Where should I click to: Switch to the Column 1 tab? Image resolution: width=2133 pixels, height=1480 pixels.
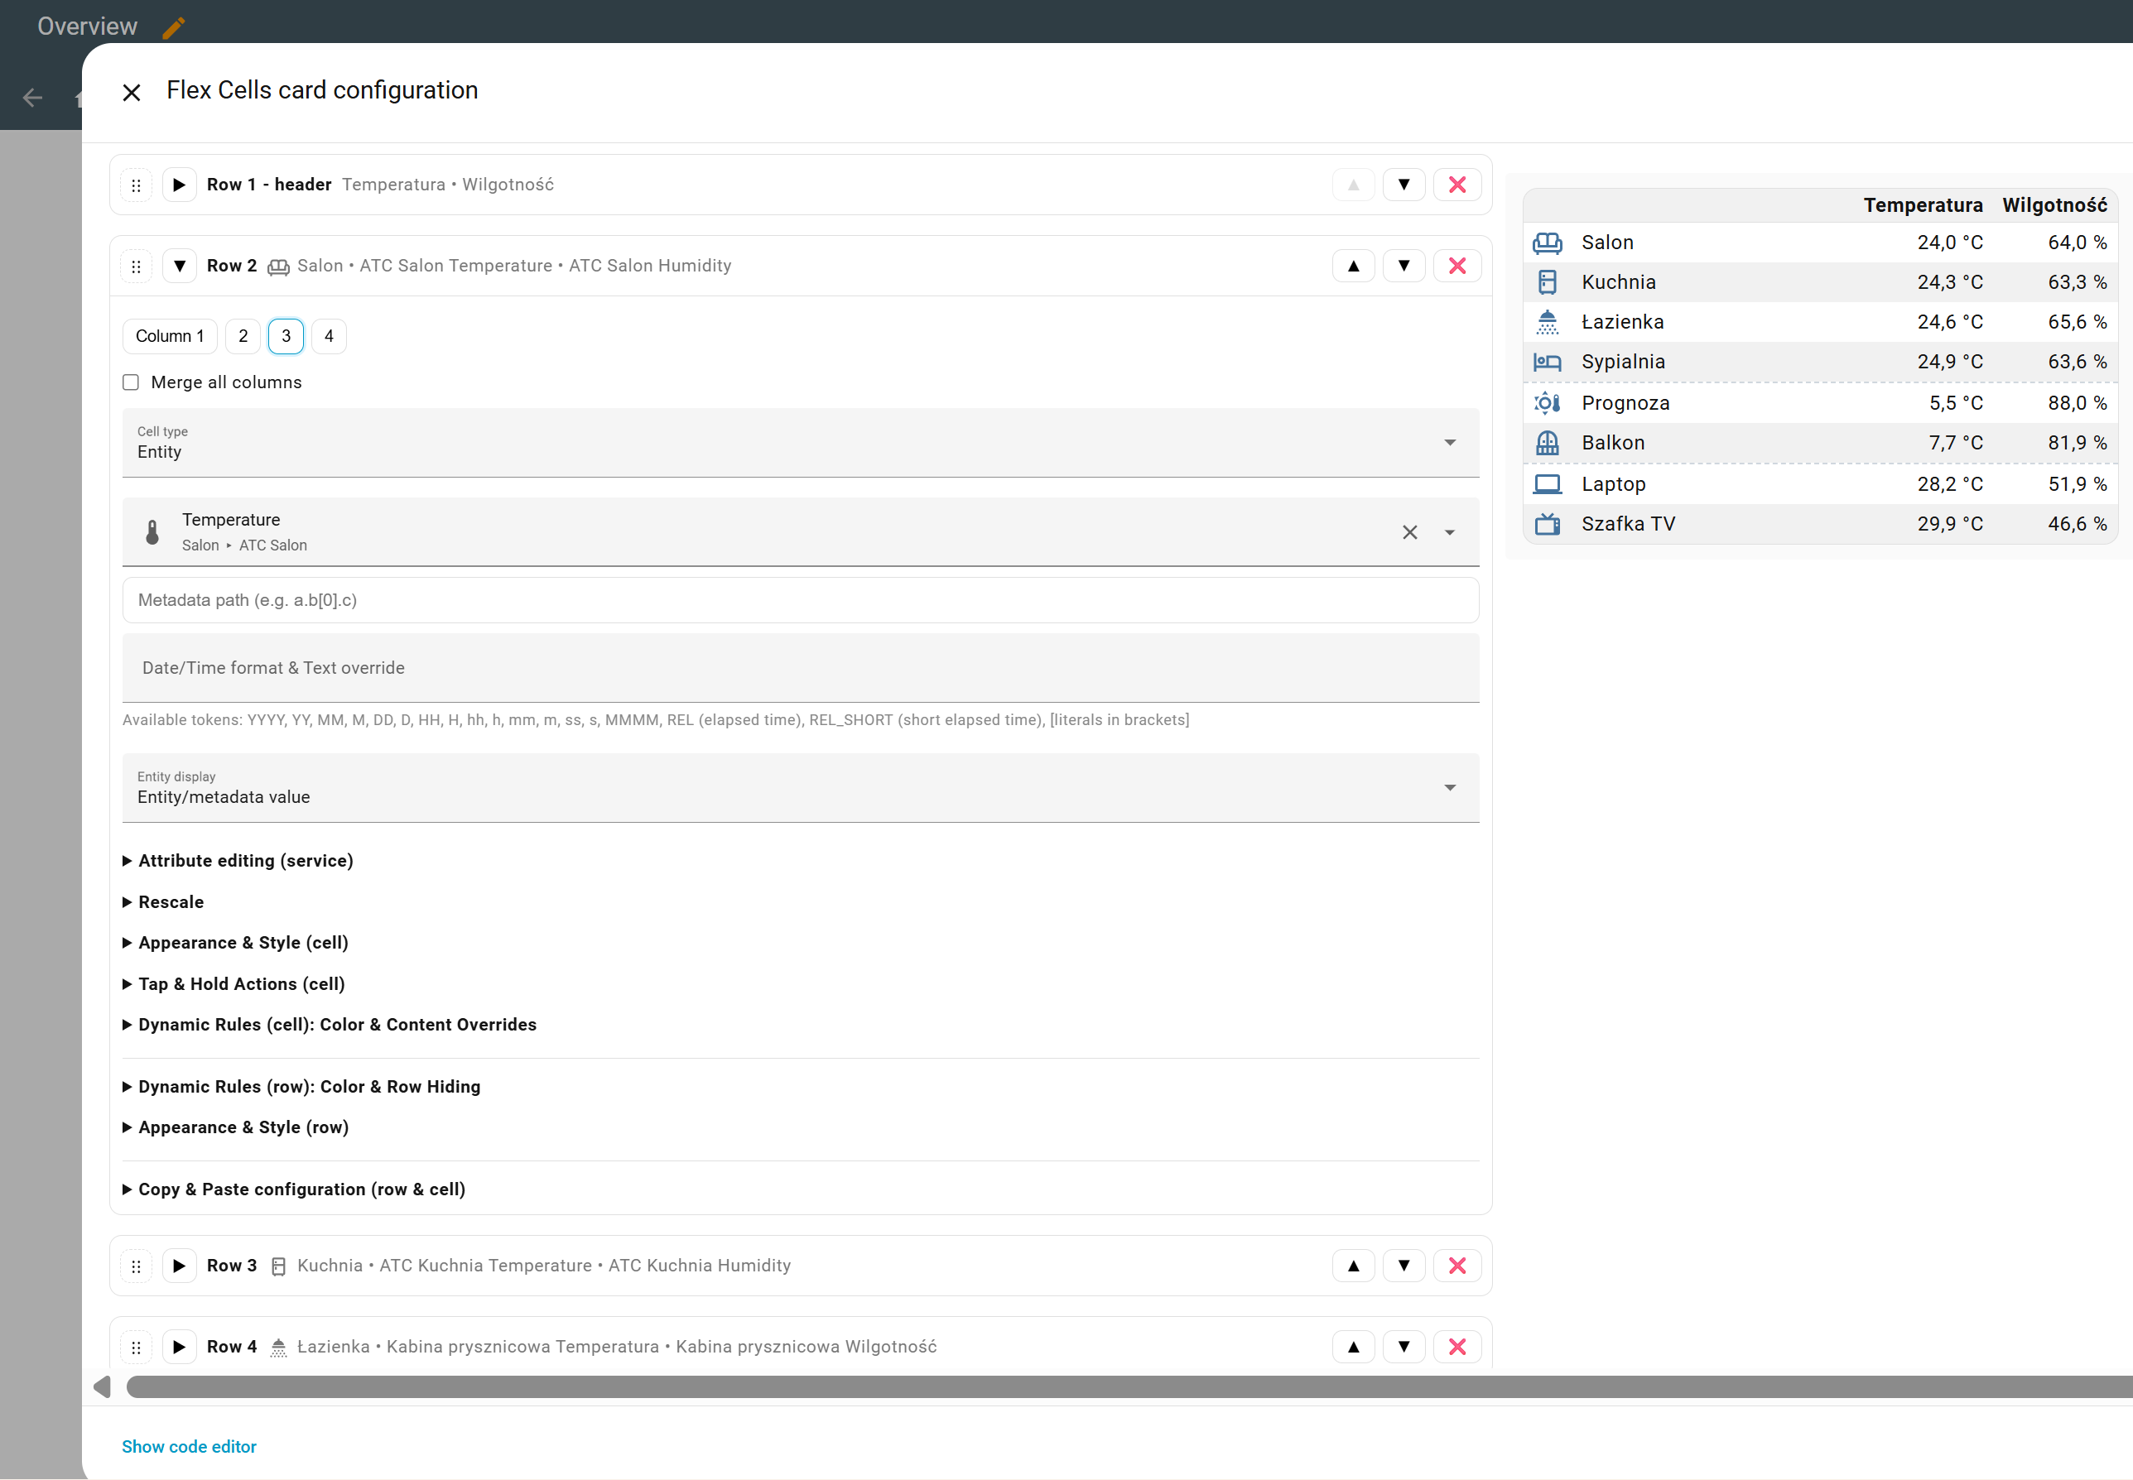pyautogui.click(x=170, y=337)
